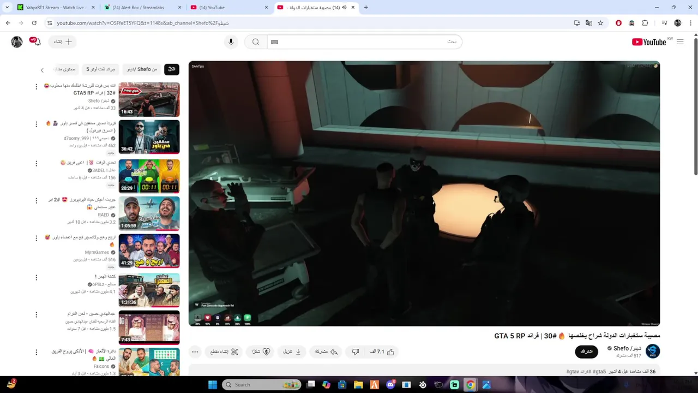Click the إنشاء مقطع clip button
The image size is (698, 393).
[x=224, y=352]
